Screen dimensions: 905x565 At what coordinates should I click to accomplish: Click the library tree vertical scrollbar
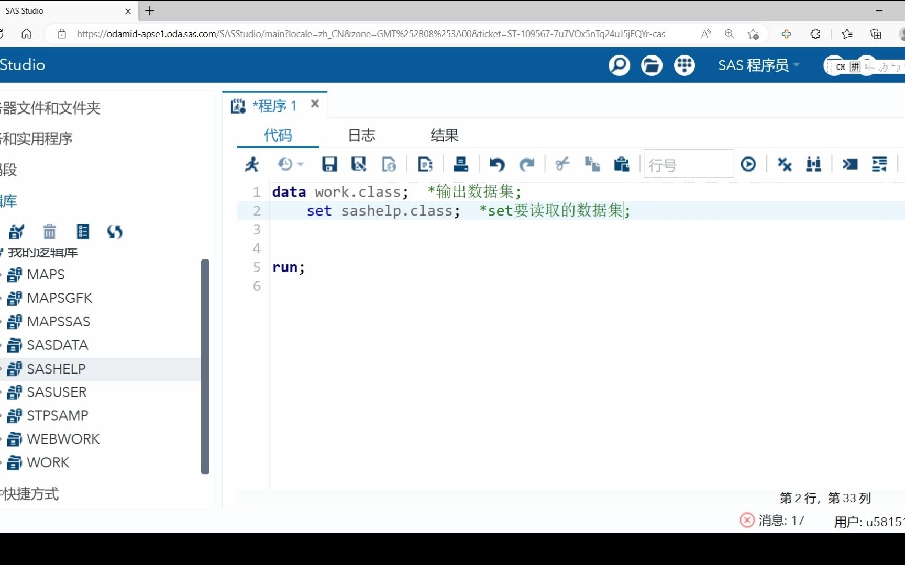(x=205, y=367)
